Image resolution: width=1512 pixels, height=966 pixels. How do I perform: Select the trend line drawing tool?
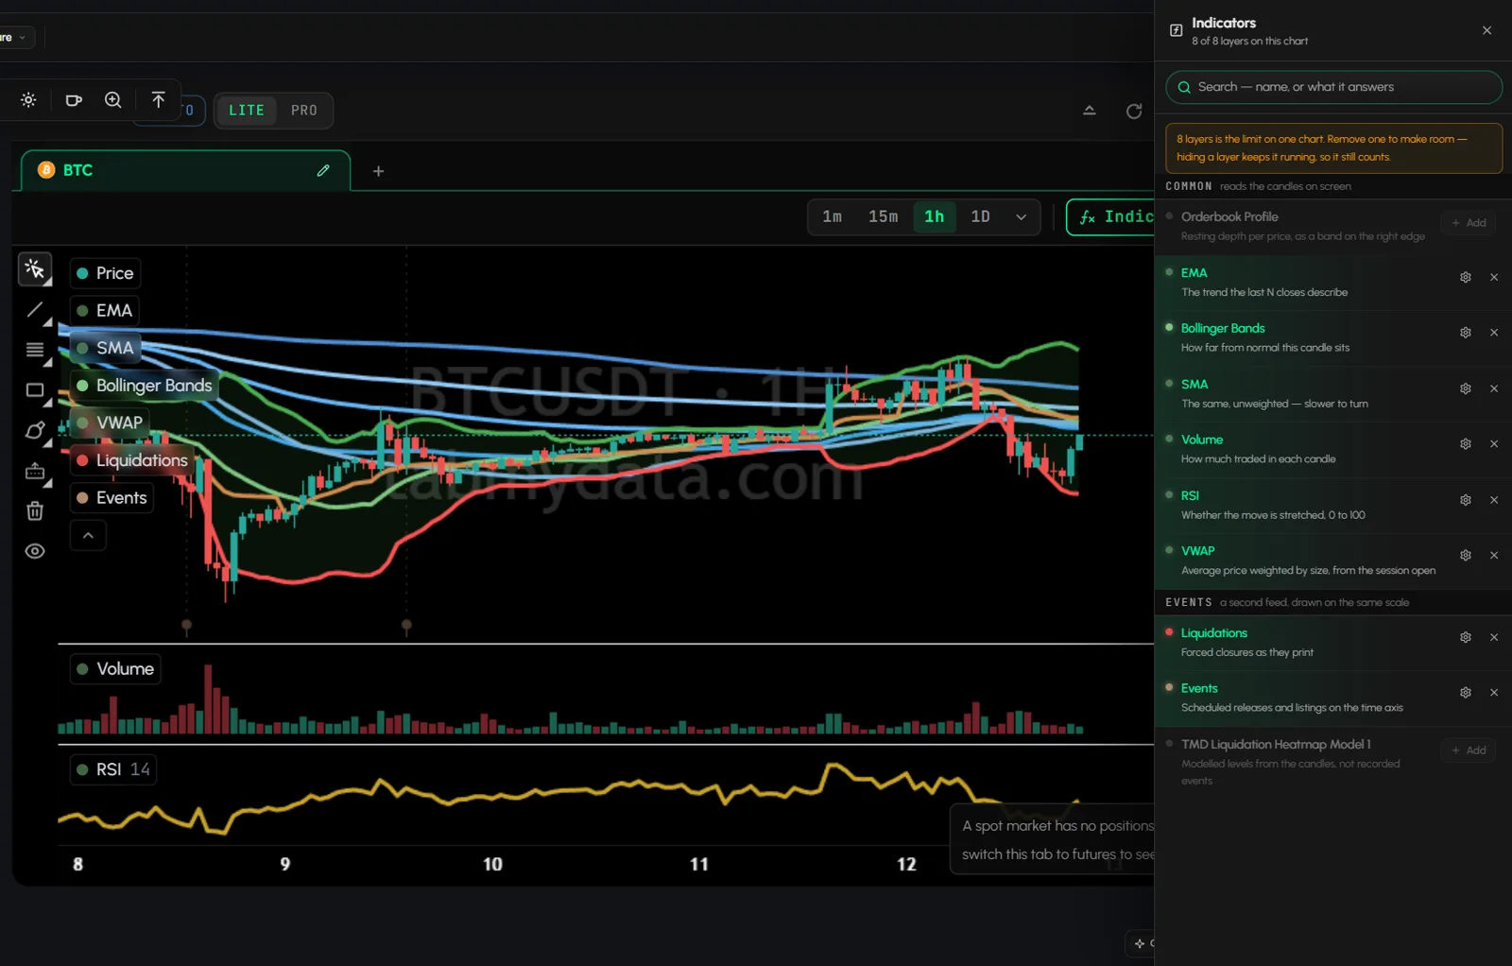35,310
